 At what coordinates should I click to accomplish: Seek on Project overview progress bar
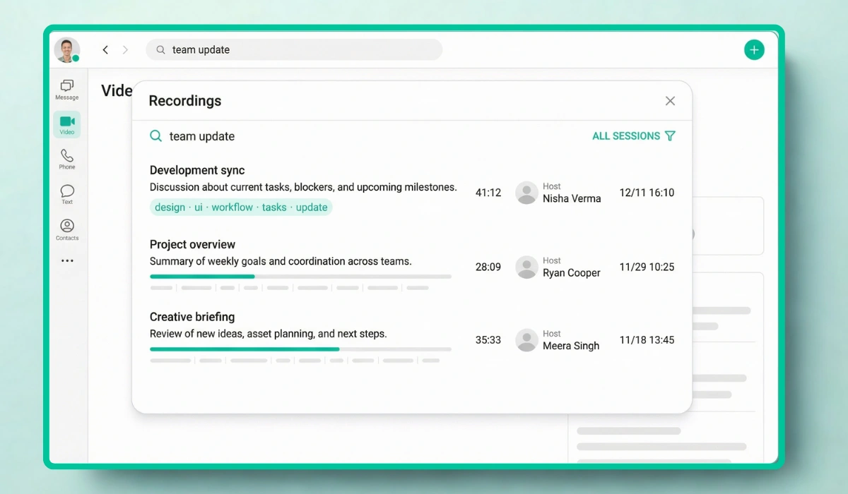pos(300,277)
